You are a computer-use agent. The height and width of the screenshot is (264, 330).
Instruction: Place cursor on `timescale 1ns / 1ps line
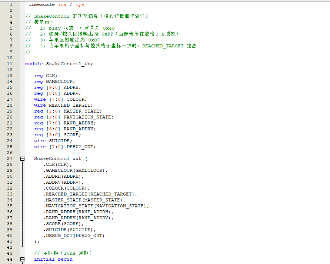pos(55,4)
